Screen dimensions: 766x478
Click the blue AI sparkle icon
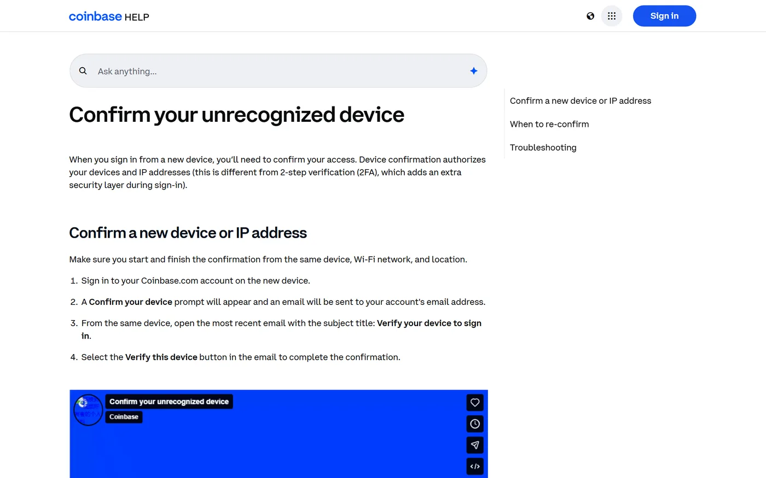(x=474, y=70)
